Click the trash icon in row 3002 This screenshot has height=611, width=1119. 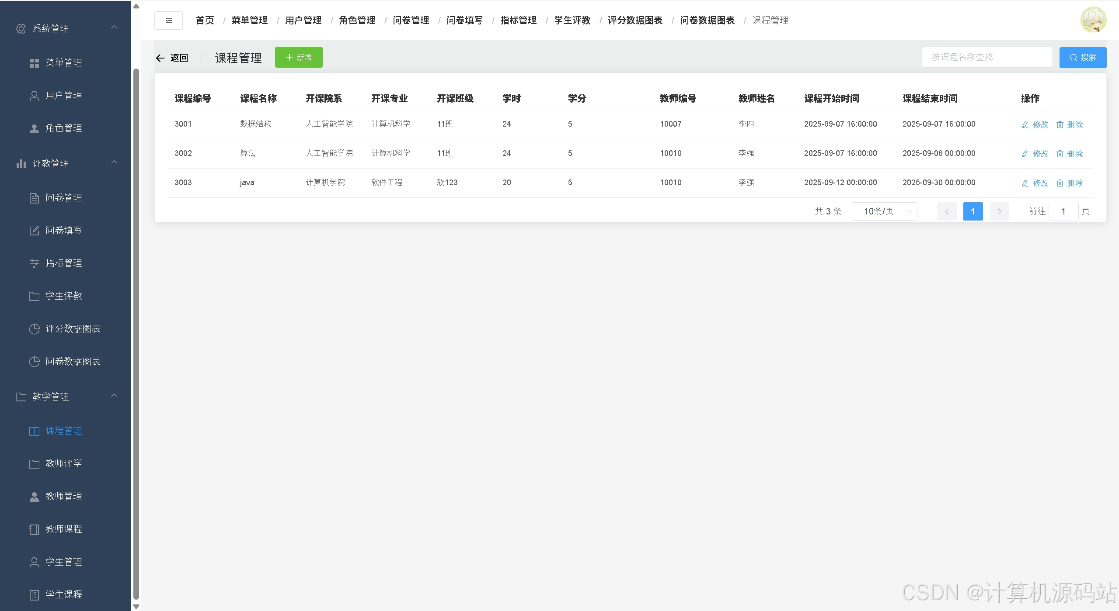1060,154
